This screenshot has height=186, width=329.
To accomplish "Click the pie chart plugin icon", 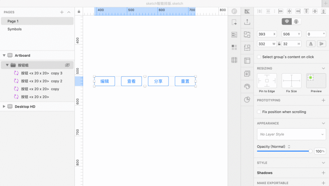I will coord(247,99).
